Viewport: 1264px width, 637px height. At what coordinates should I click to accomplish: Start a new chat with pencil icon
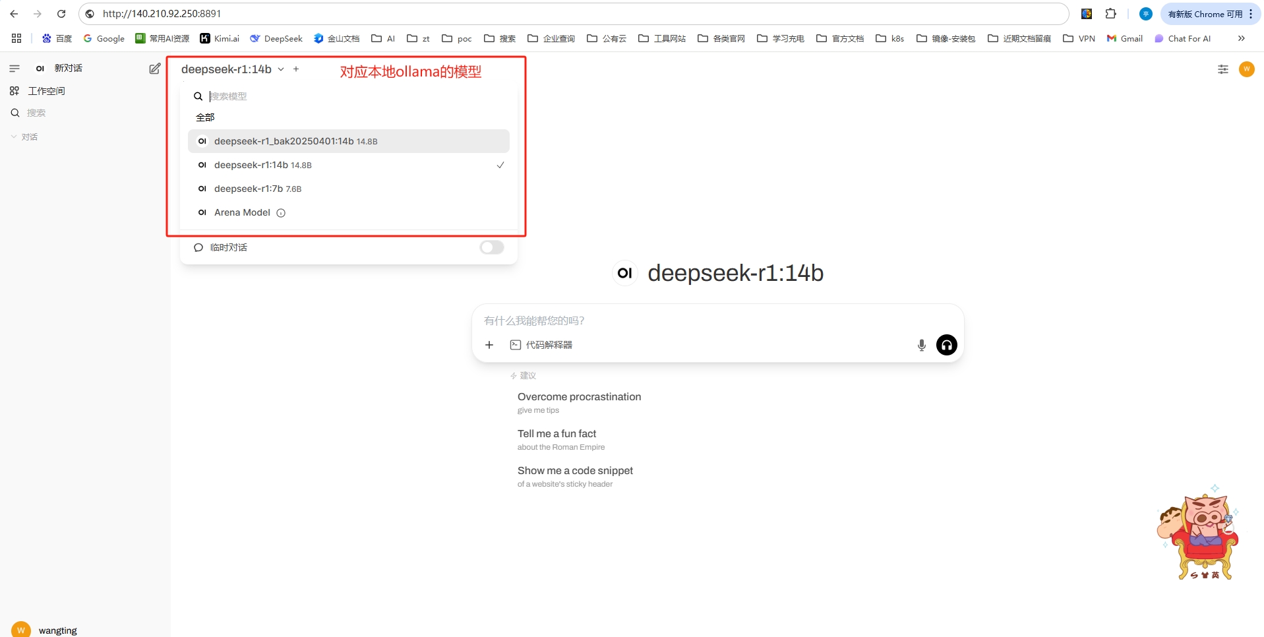pyautogui.click(x=155, y=69)
